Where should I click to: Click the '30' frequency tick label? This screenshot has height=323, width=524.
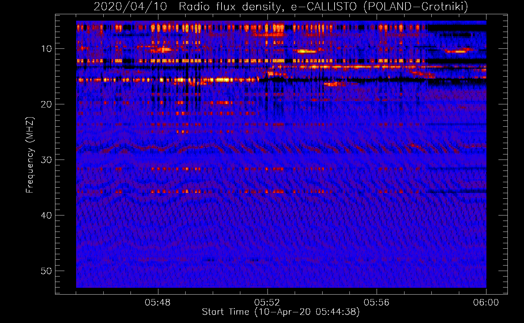pos(47,160)
